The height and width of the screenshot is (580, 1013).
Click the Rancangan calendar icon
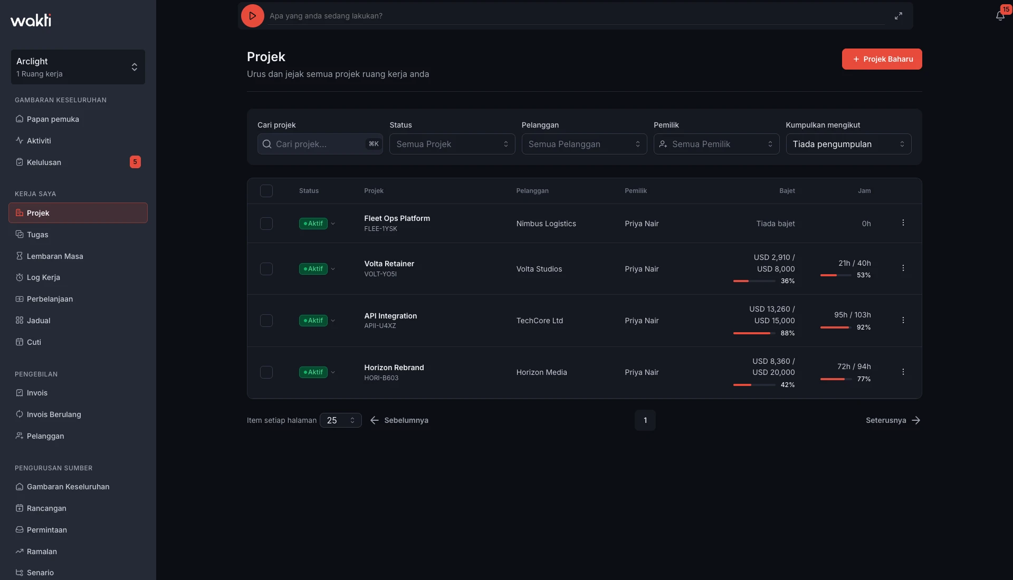pyautogui.click(x=20, y=508)
